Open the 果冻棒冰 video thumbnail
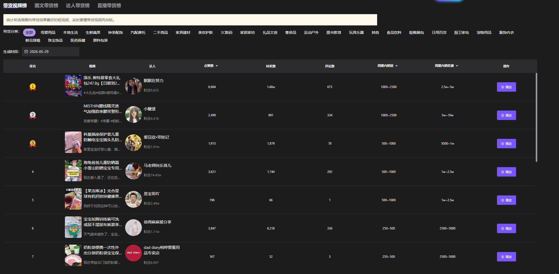The height and width of the screenshot is (274, 559). pyautogui.click(x=73, y=199)
